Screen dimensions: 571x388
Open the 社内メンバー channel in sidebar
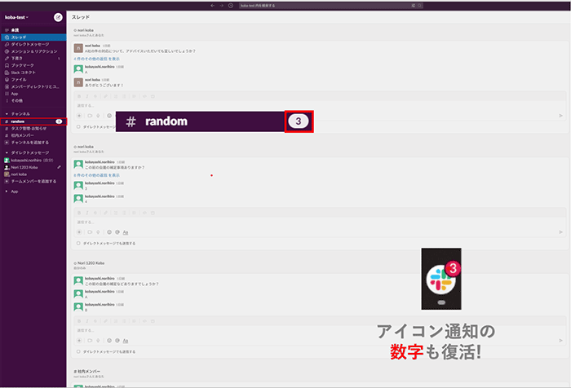33,135
